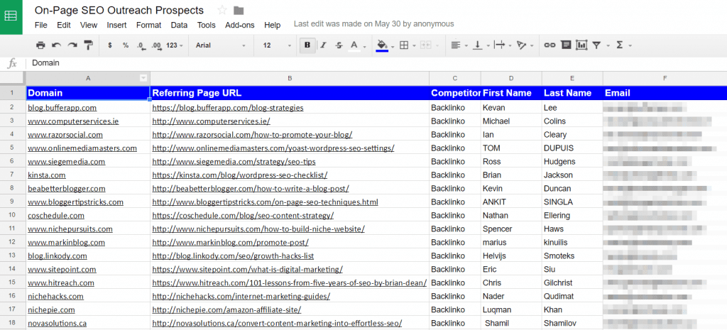Open the Functions sigma menu
Image resolution: width=727 pixels, height=330 pixels.
coord(619,45)
